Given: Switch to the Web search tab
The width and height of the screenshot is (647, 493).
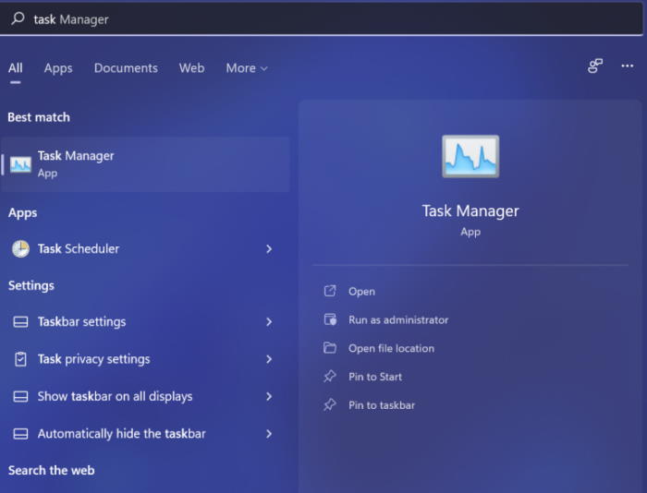Looking at the screenshot, I should (191, 68).
